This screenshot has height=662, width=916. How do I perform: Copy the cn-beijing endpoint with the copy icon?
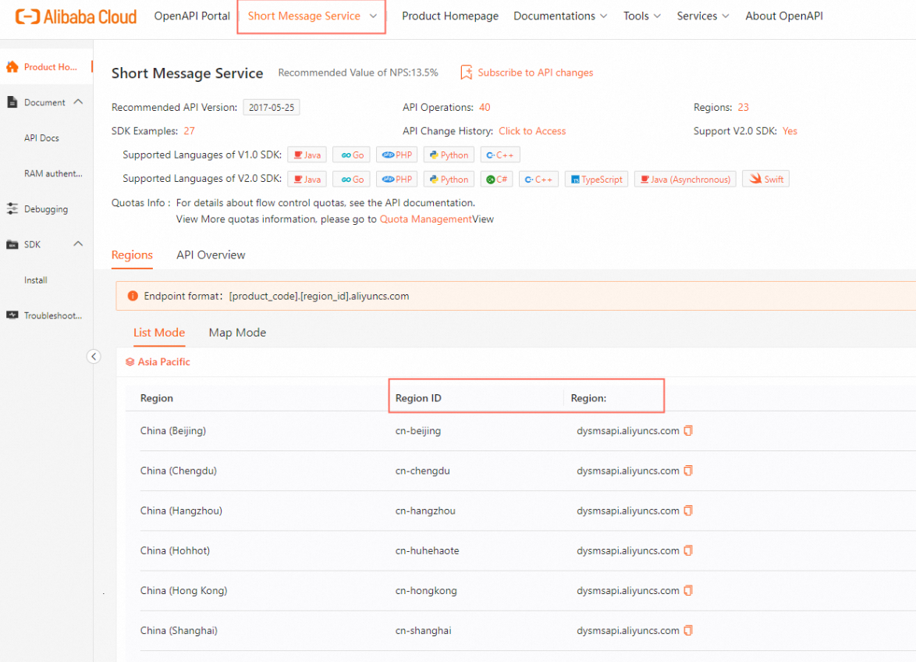click(x=688, y=431)
